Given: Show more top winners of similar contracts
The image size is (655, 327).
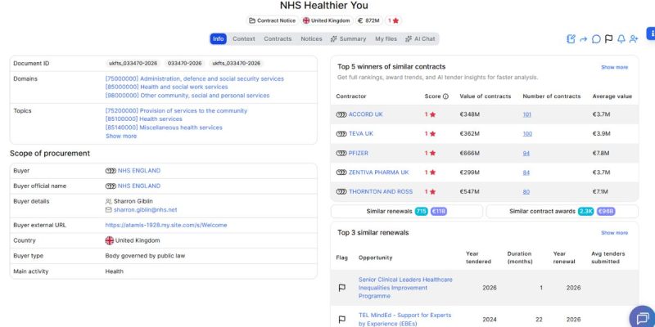Looking at the screenshot, I should (x=614, y=67).
